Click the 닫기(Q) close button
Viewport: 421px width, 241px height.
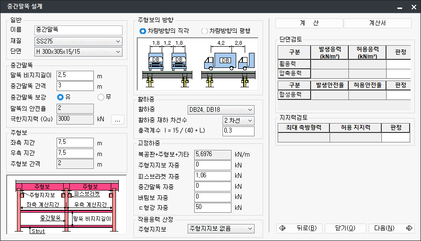[x=345, y=228]
